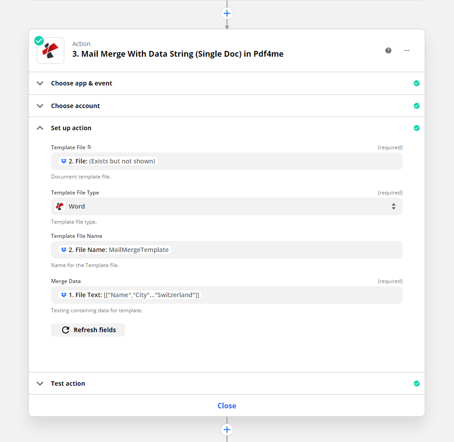
Task: Click into the Template File input field
Action: point(227,161)
